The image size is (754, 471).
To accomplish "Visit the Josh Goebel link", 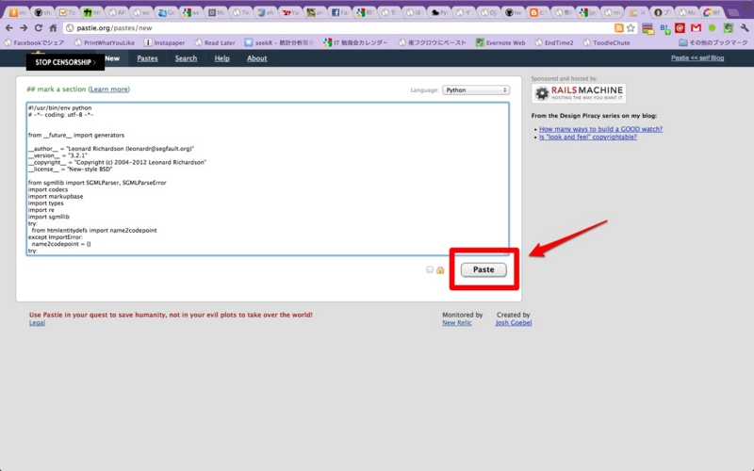I will 514,323.
